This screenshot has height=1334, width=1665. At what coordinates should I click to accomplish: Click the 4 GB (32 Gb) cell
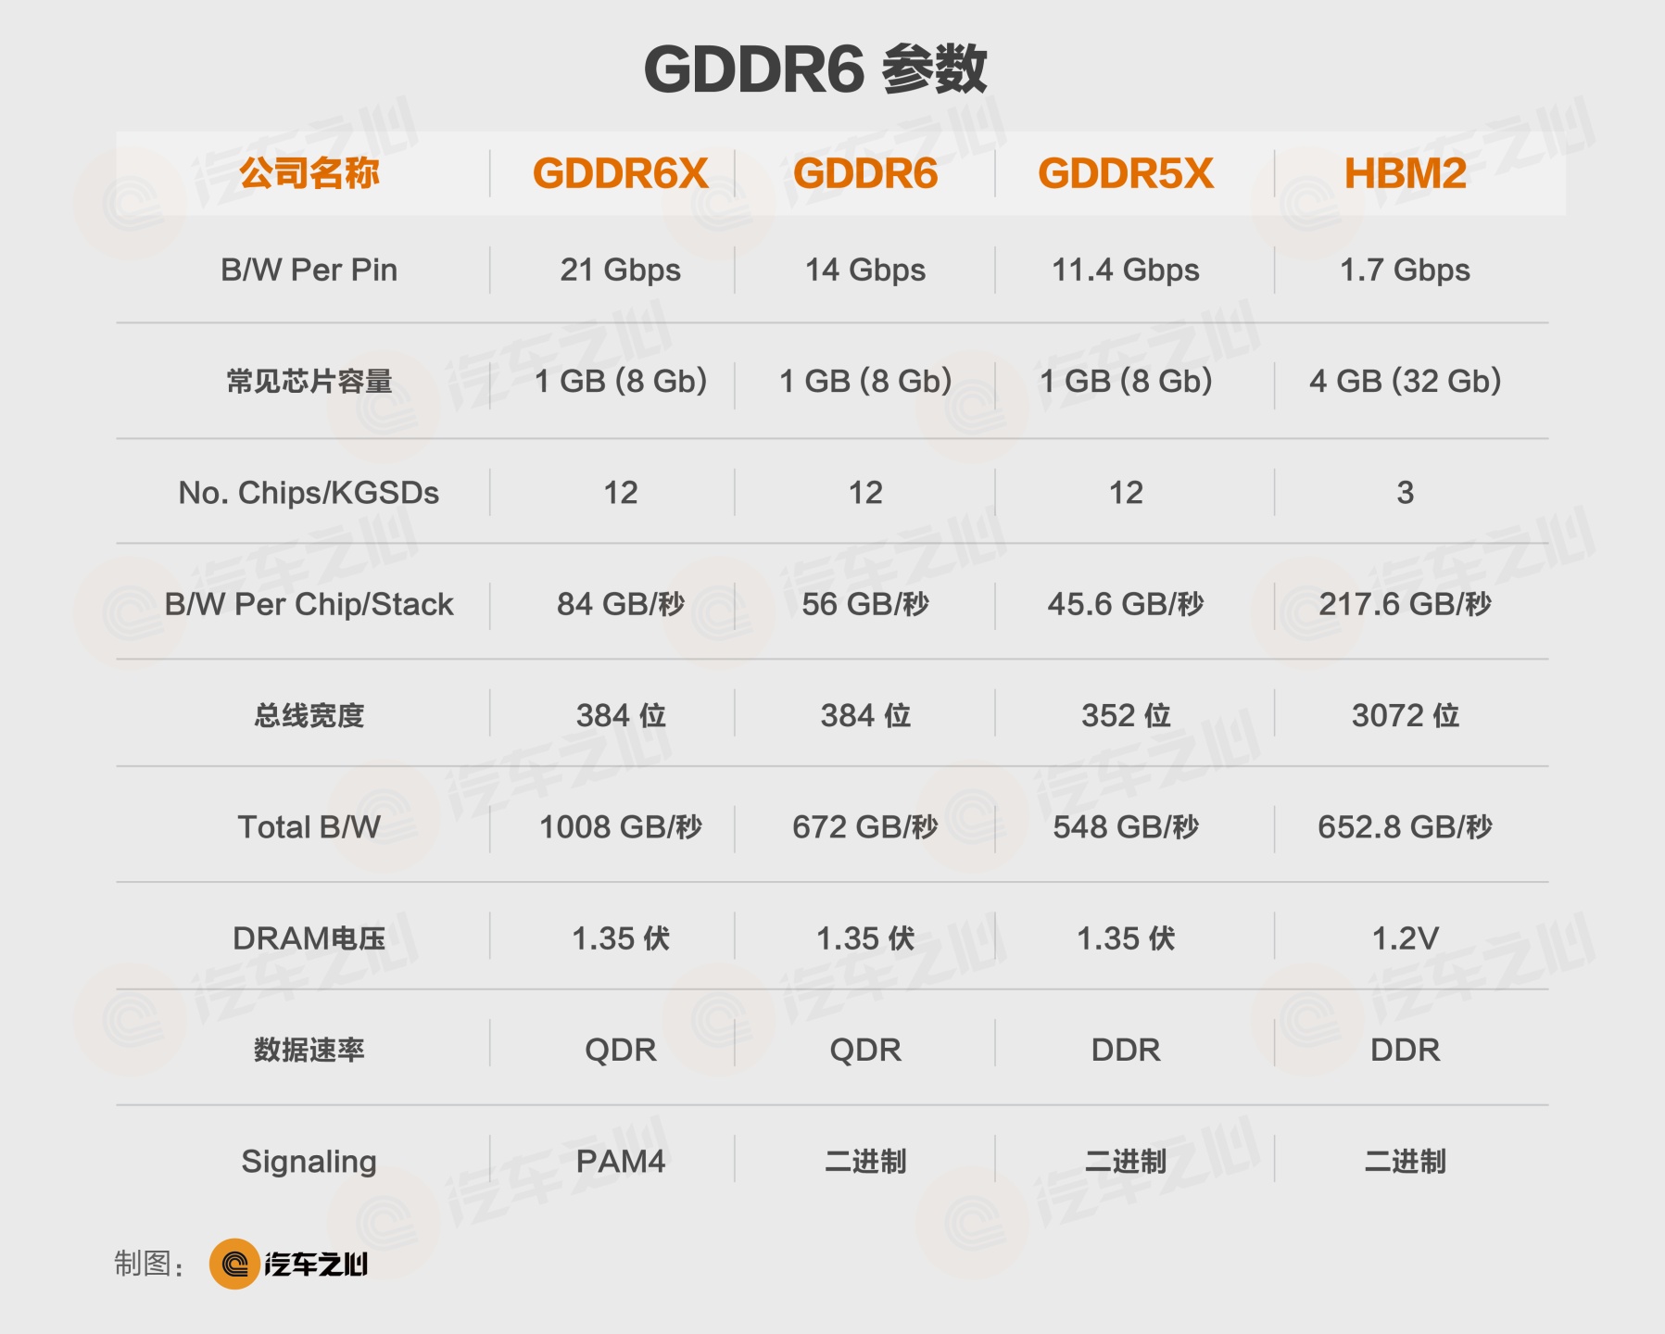point(1405,381)
